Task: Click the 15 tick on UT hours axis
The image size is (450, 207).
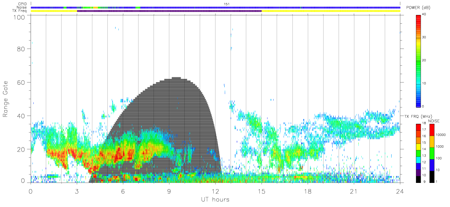Action: tap(261, 191)
